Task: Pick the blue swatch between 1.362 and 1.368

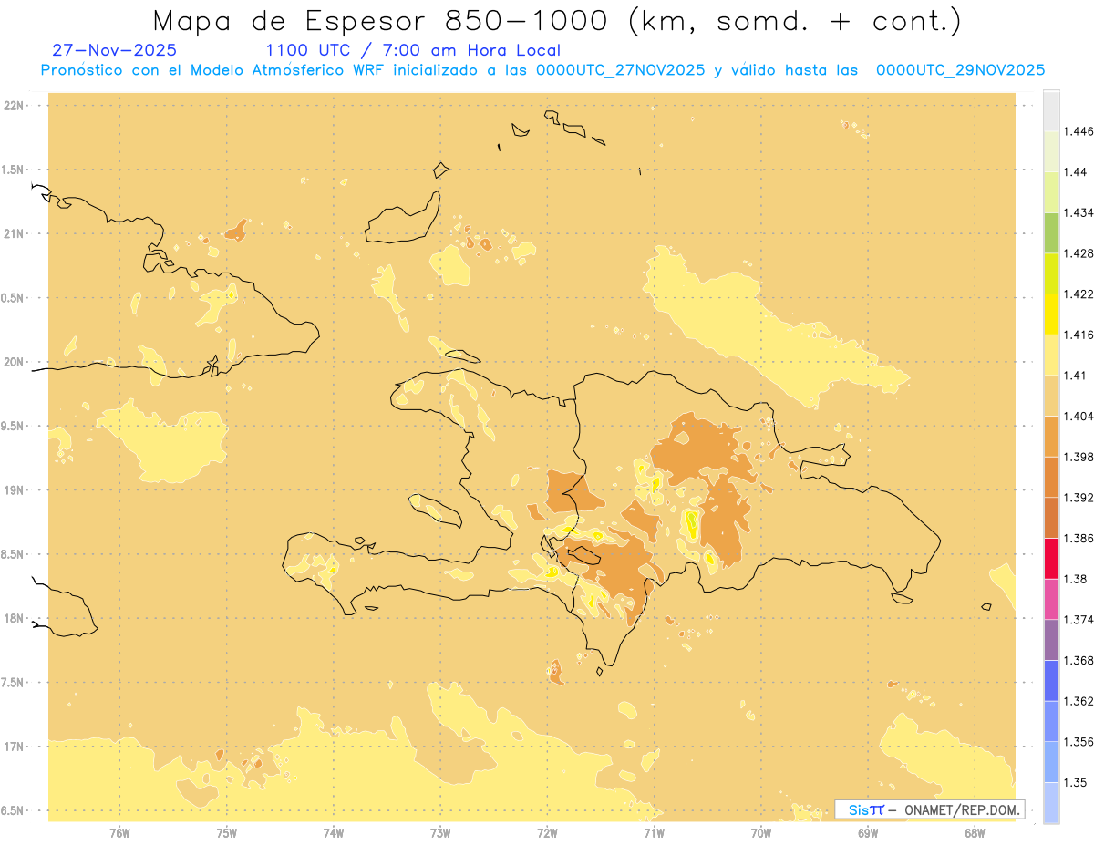Action: coord(1051,680)
